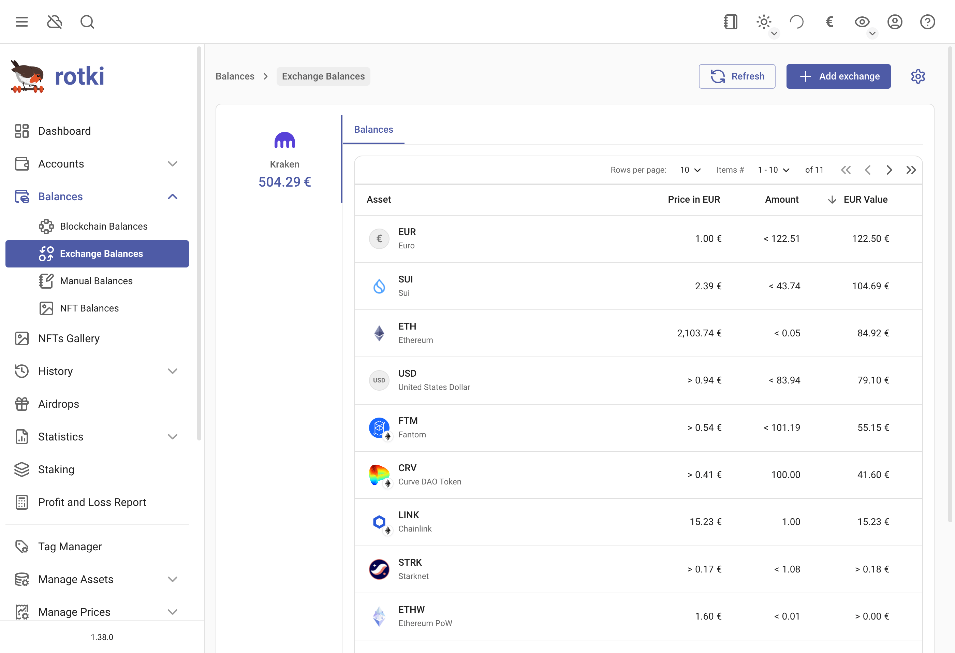Click the sidebar vertical scrollbar
This screenshot has height=653, width=955.
(199, 243)
